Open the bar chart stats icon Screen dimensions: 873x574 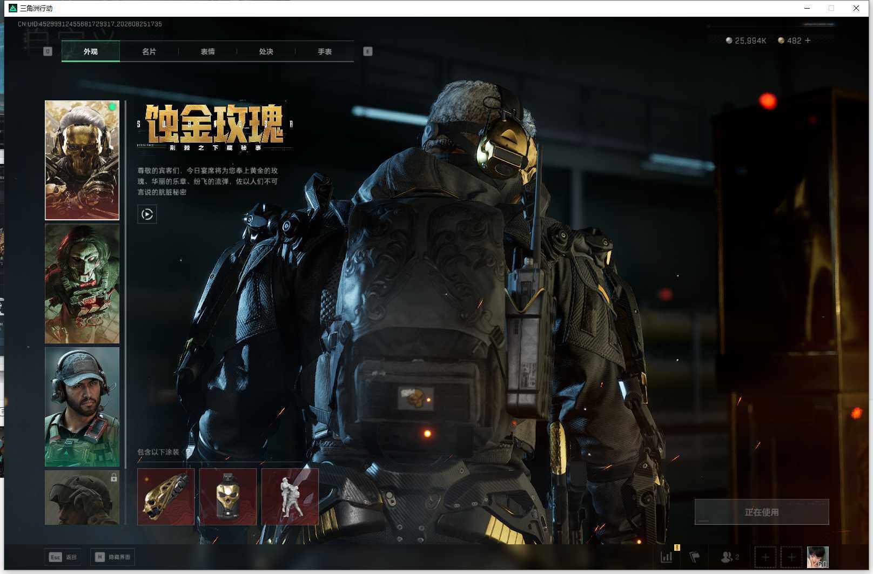(x=667, y=557)
